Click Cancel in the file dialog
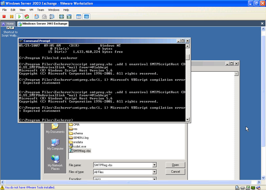Image resolution: width=266 pixels, height=190 pixels. (175, 172)
